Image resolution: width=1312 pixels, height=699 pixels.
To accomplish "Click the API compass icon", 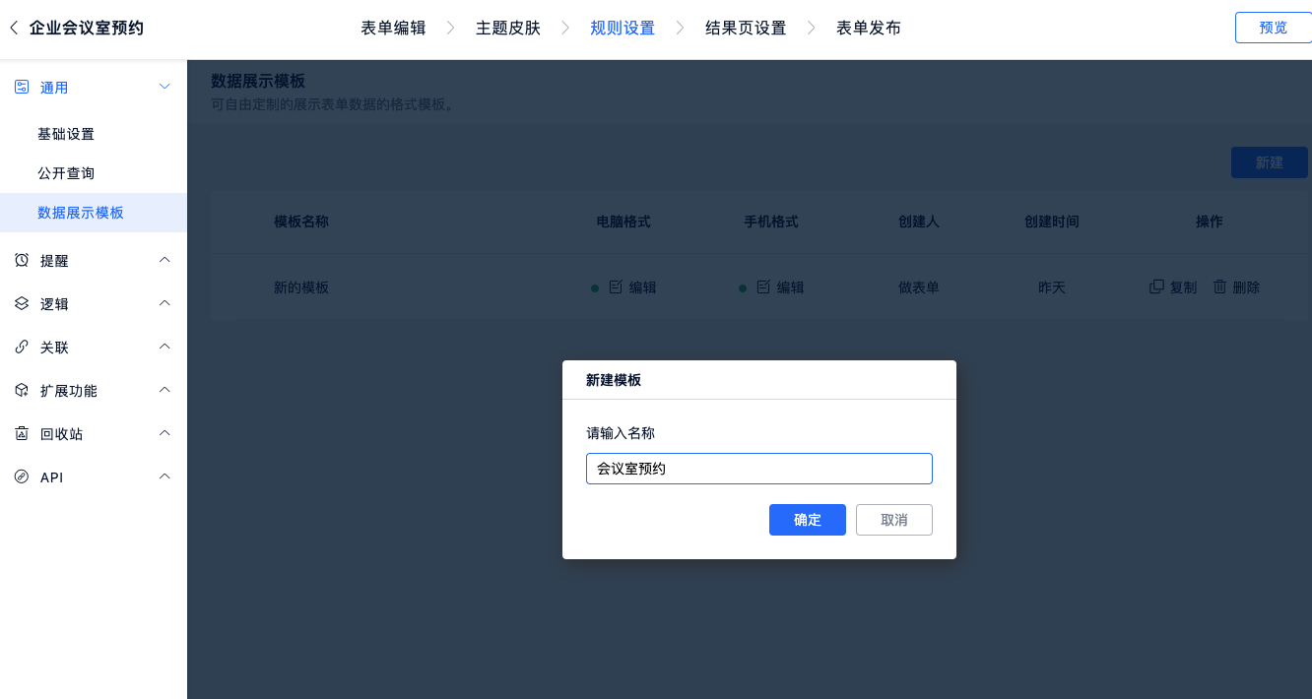I will click(x=22, y=477).
